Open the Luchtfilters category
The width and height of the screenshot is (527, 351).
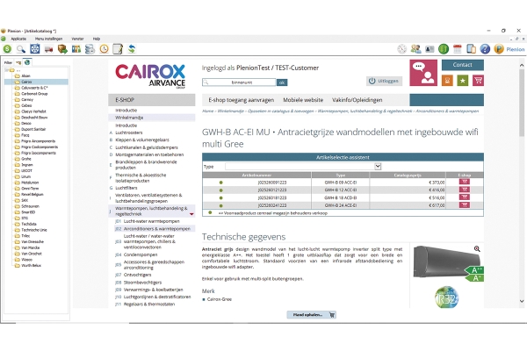(126, 188)
